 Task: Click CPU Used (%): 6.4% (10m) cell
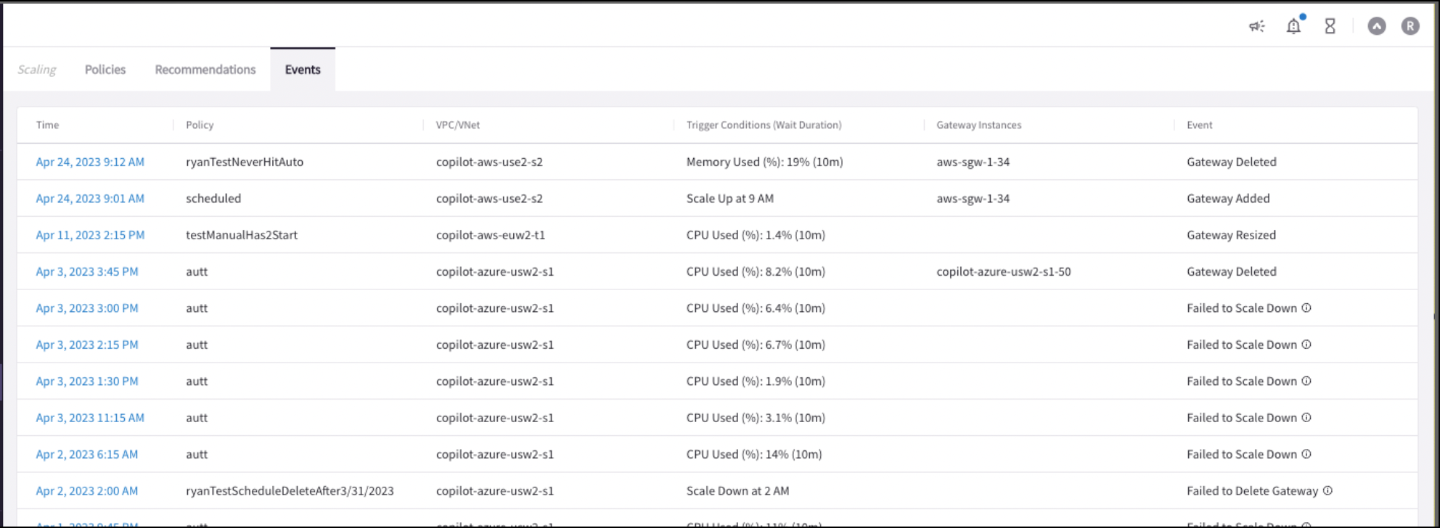pos(756,308)
